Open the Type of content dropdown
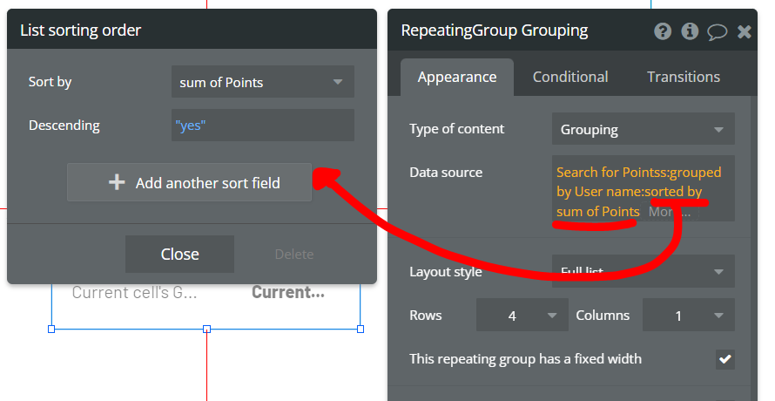Image resolution: width=775 pixels, height=401 pixels. pos(643,129)
